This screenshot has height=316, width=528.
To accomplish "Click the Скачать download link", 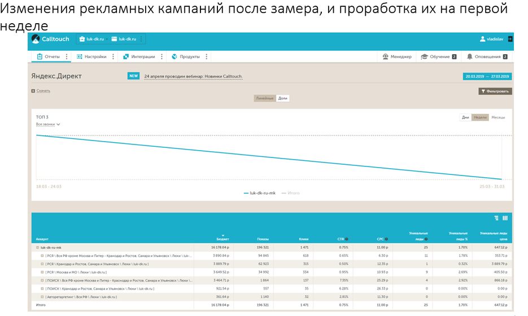I will tap(43, 91).
